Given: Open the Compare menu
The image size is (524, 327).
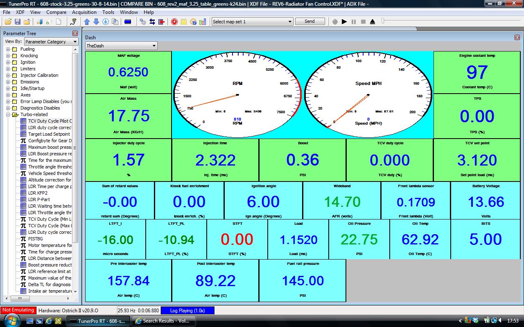Looking at the screenshot, I should (x=56, y=12).
